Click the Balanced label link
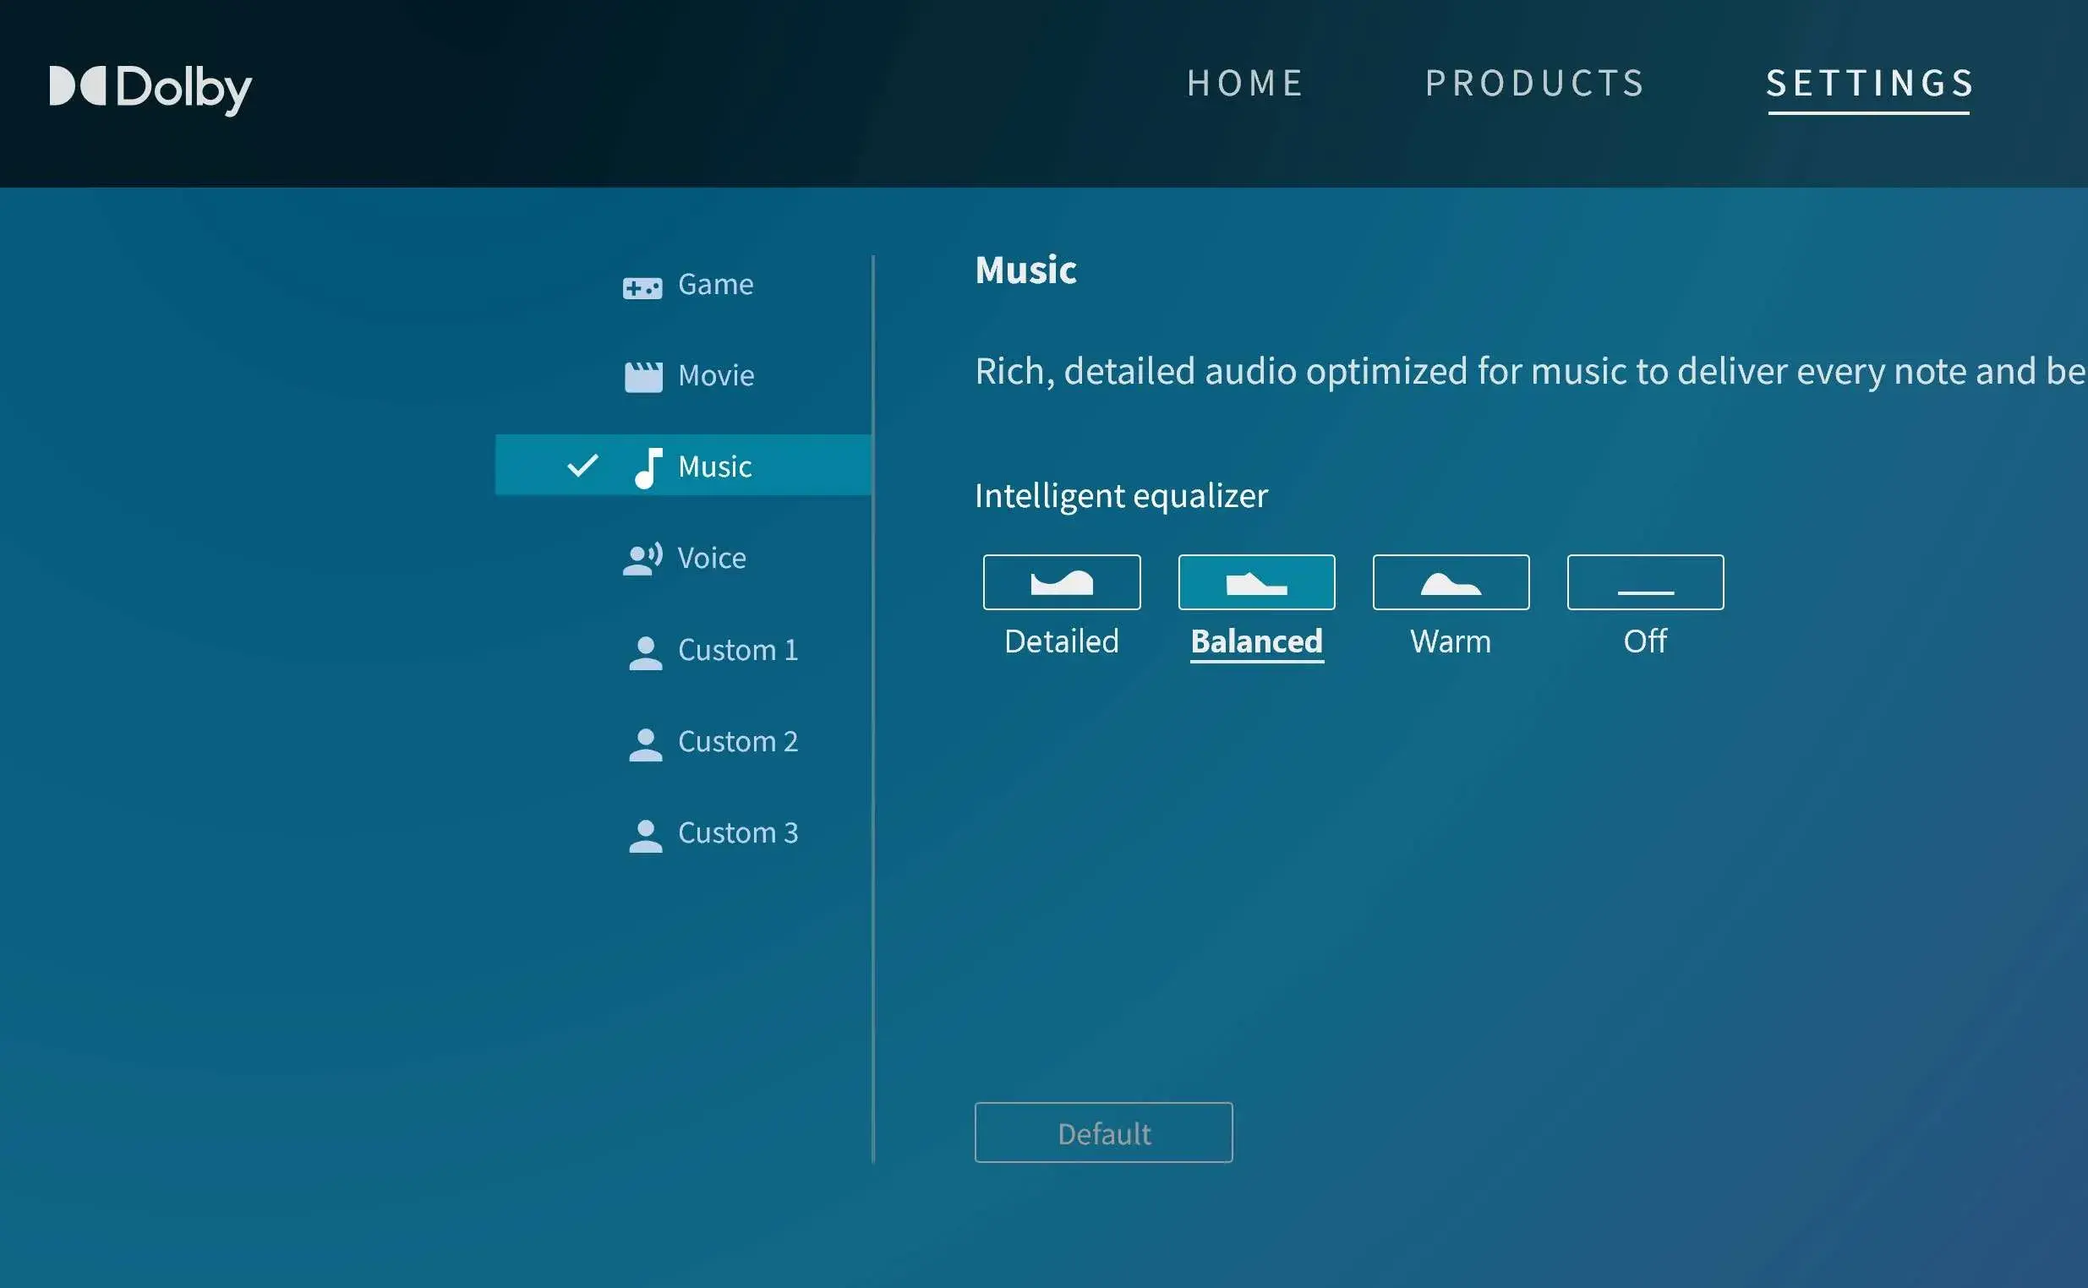 pyautogui.click(x=1255, y=641)
